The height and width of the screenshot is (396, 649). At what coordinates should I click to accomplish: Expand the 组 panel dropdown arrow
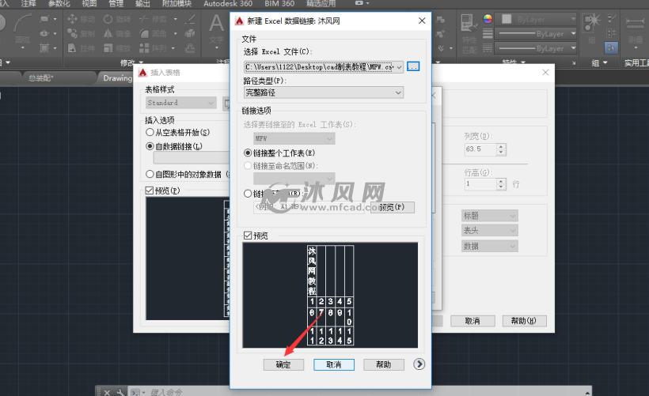click(605, 62)
